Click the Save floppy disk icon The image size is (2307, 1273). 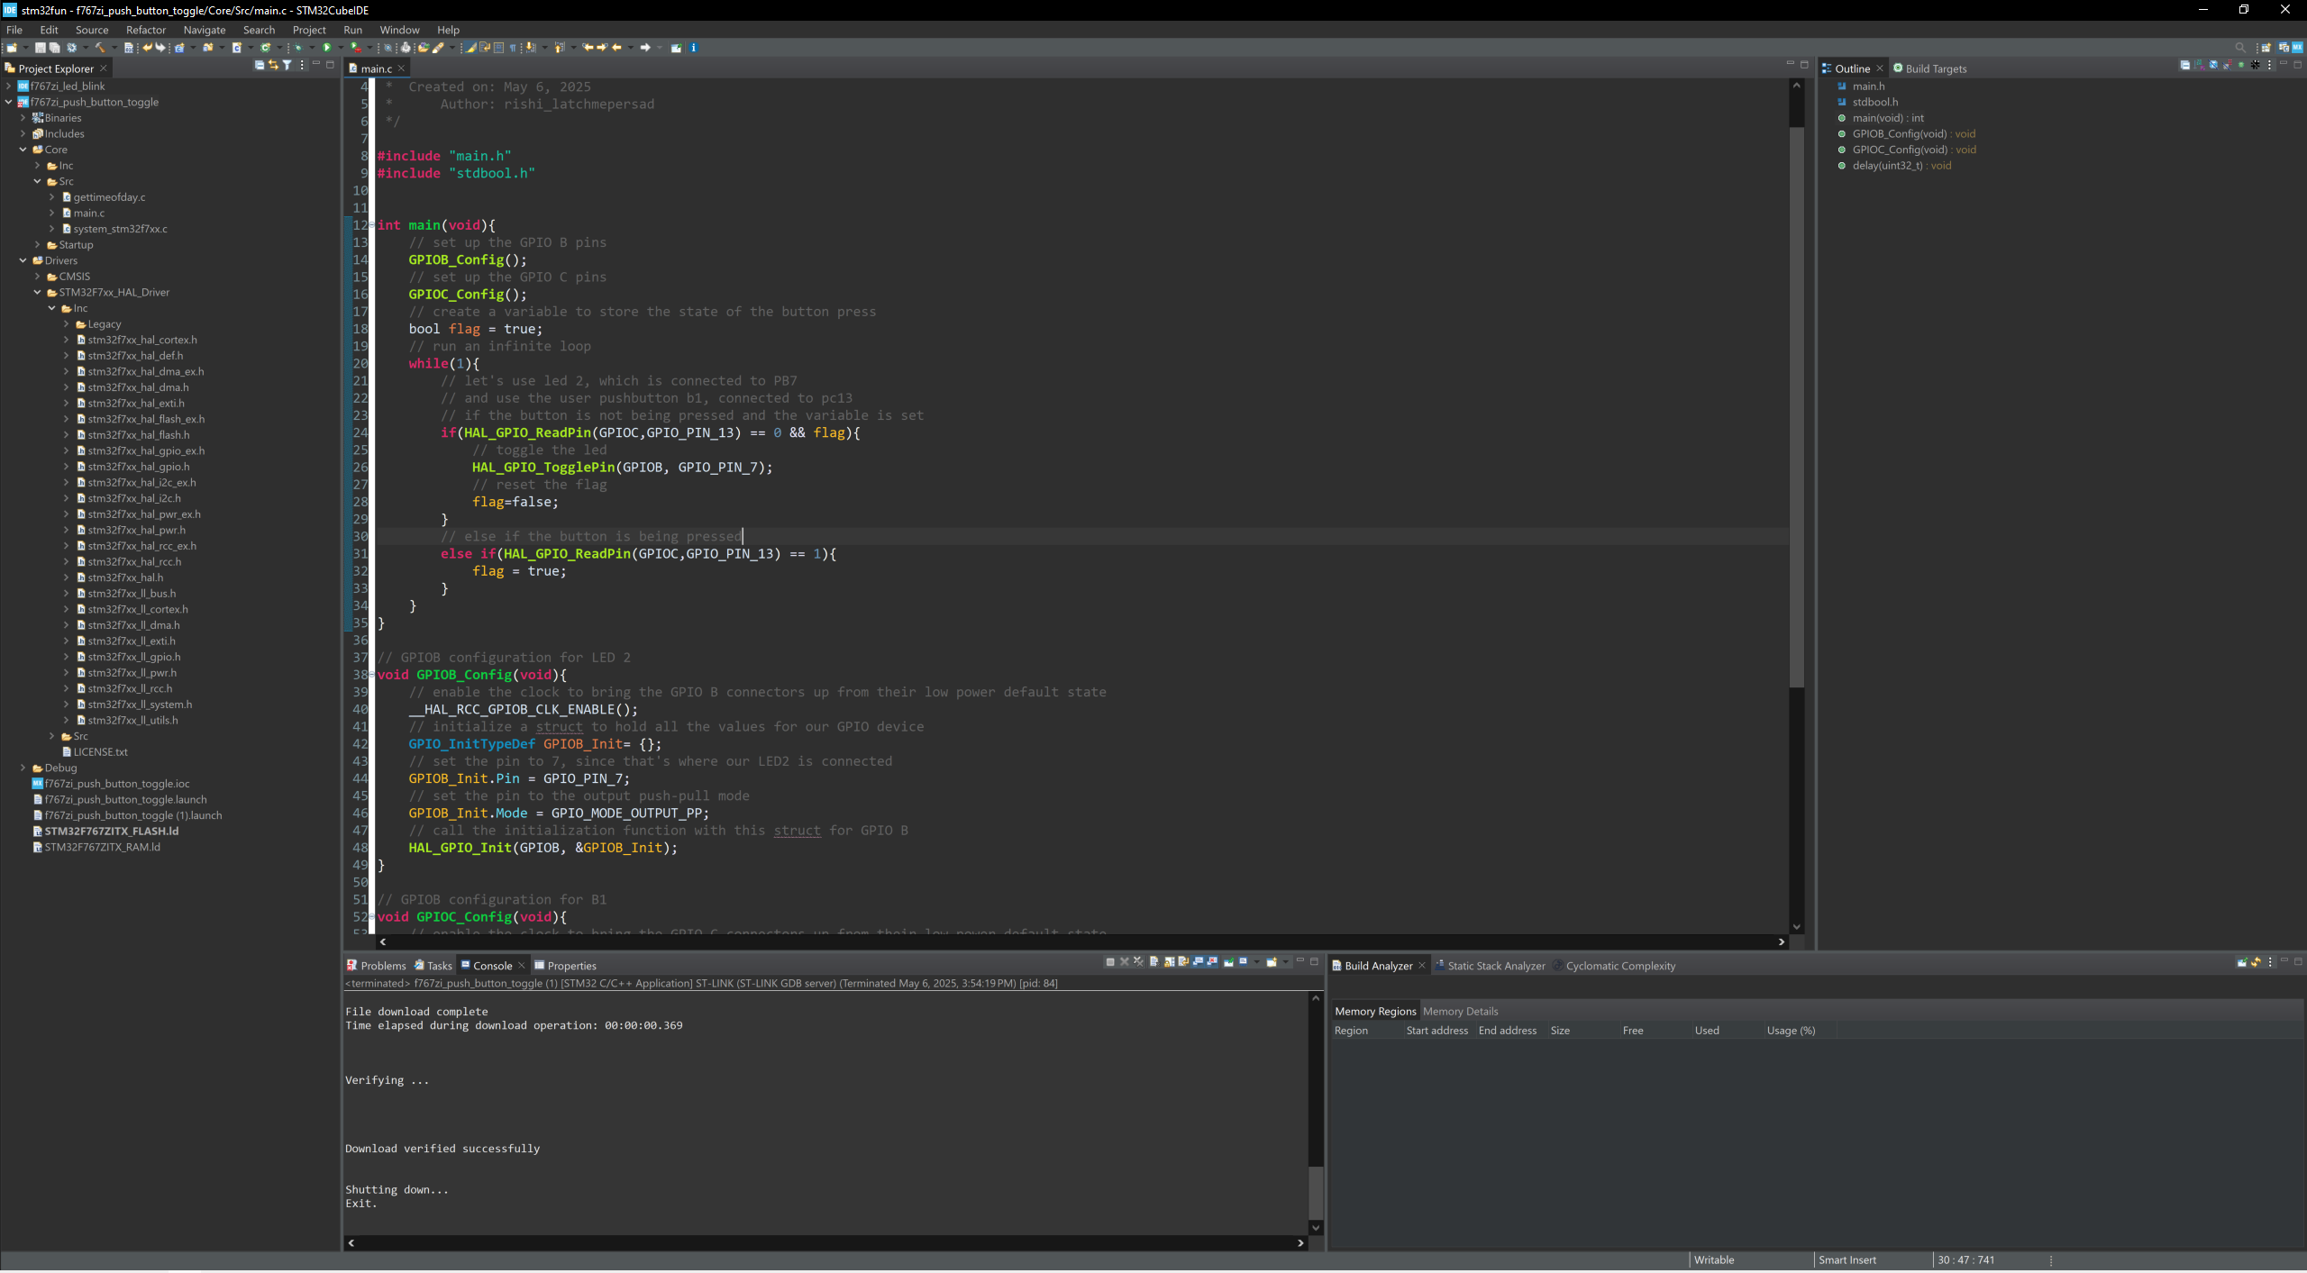(x=40, y=48)
